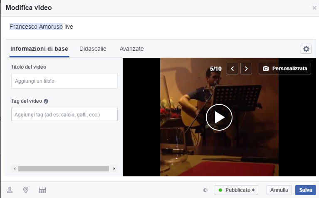
Task: Switch to the Avanzate tab
Action: [131, 49]
